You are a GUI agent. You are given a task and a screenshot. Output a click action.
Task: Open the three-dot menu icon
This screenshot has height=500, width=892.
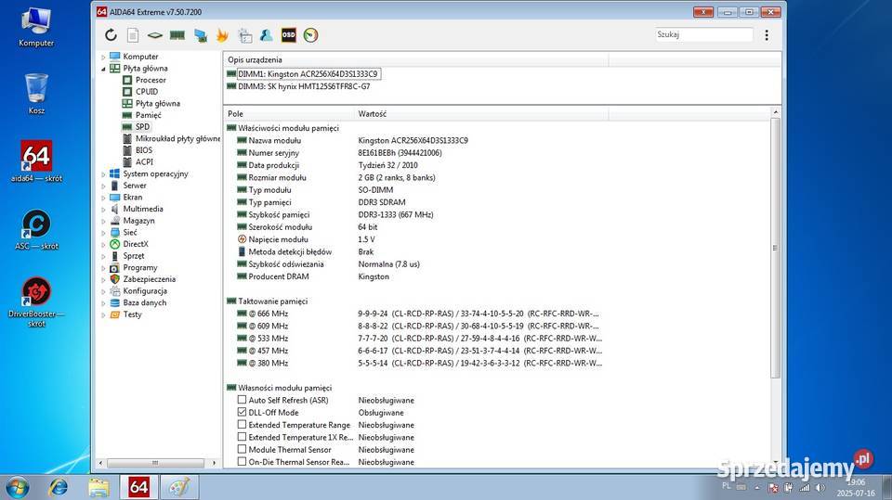pos(767,35)
